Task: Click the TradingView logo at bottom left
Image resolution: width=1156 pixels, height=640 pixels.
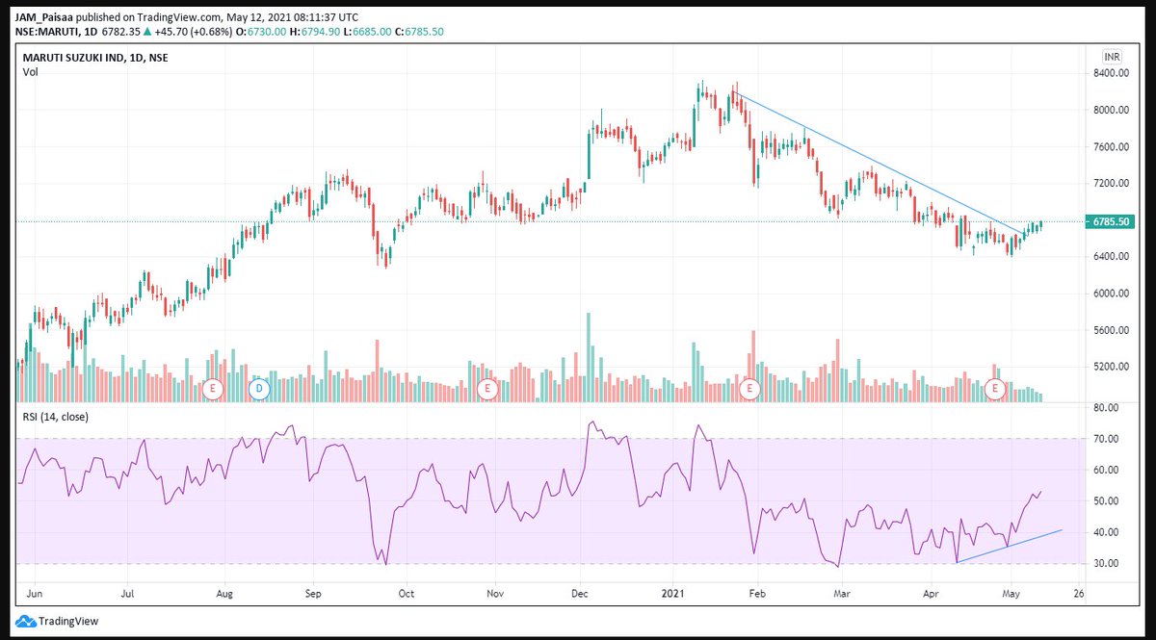Action: 56,622
